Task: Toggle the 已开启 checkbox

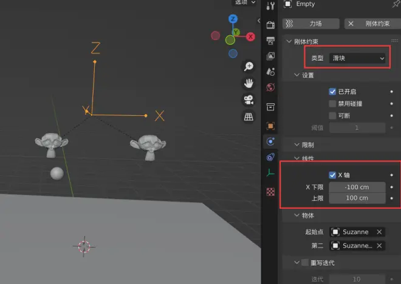Action: (x=332, y=92)
